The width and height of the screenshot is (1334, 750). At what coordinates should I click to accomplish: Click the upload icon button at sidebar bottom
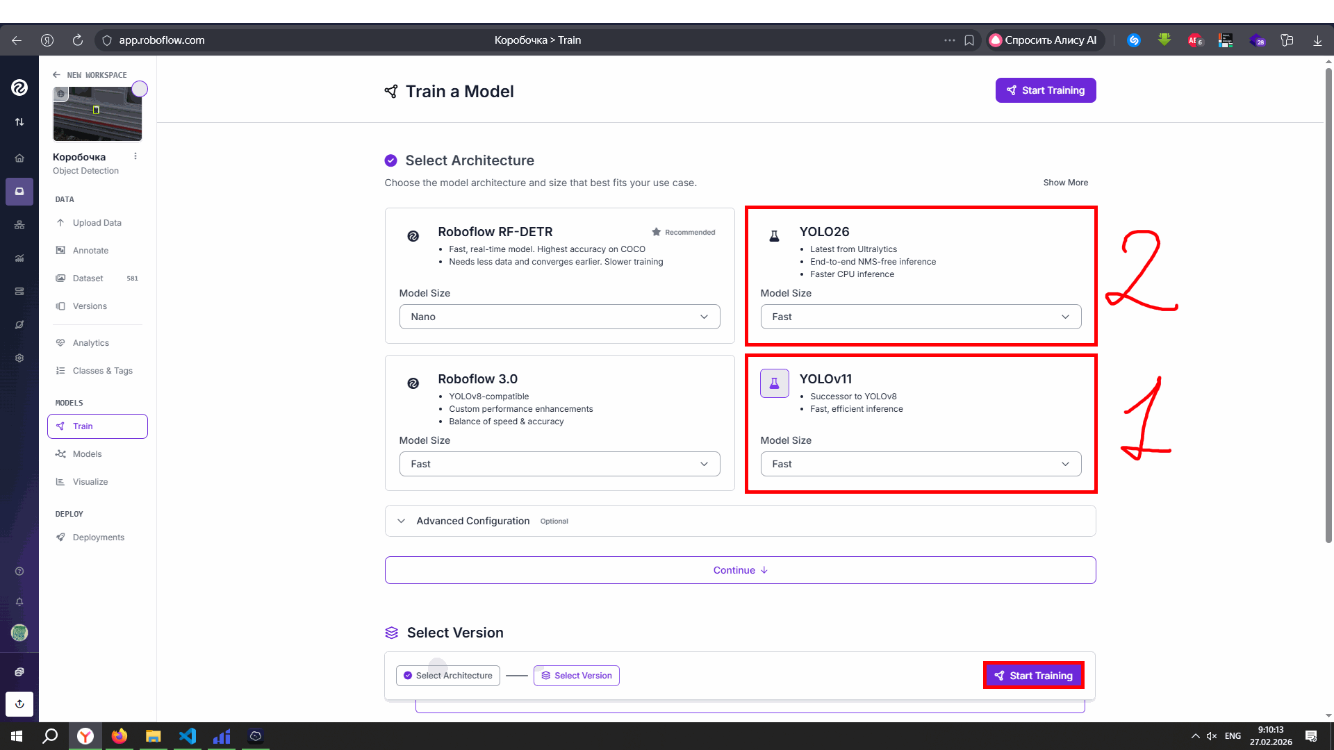(x=19, y=704)
